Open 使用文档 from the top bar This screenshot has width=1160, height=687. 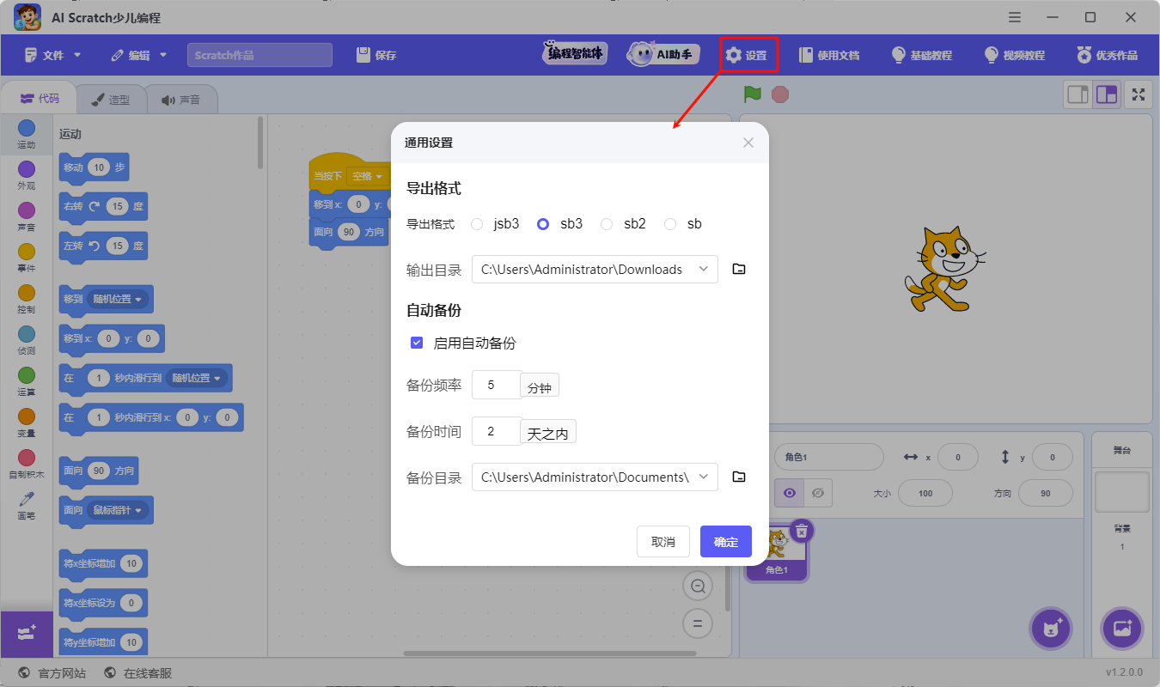pyautogui.click(x=829, y=55)
